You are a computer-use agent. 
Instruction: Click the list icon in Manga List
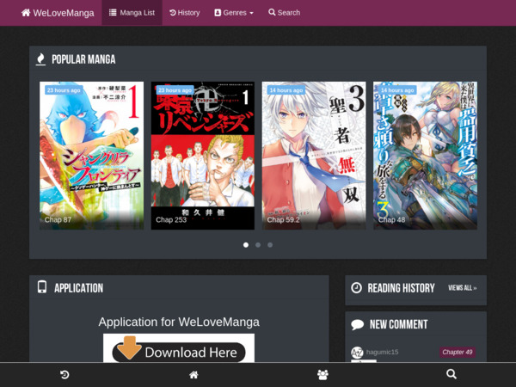click(113, 13)
